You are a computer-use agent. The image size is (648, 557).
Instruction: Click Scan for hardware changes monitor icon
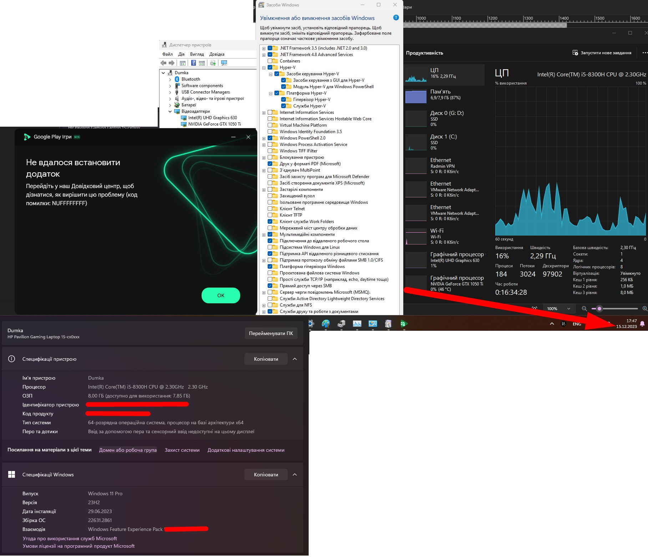(224, 63)
